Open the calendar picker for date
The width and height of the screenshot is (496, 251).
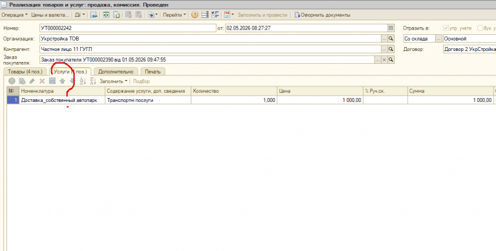(391, 28)
